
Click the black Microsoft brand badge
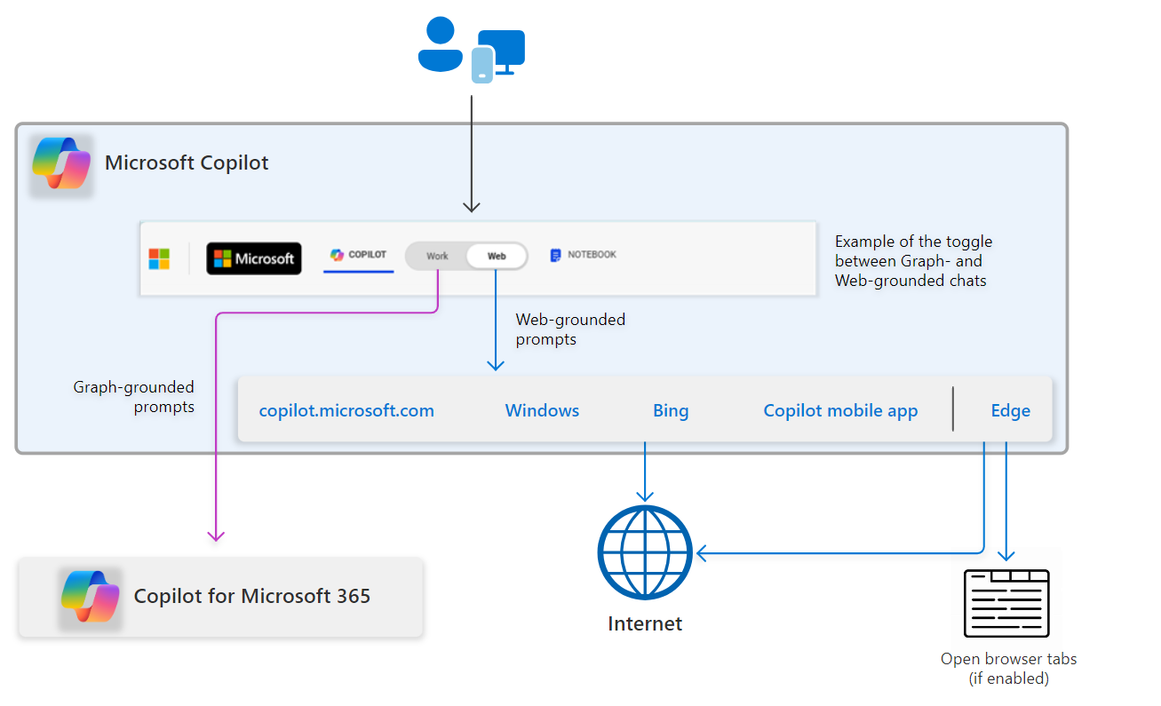tap(254, 258)
